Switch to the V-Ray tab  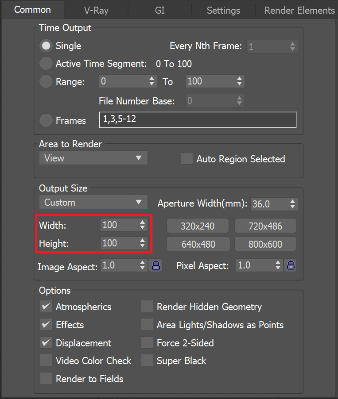point(96,10)
